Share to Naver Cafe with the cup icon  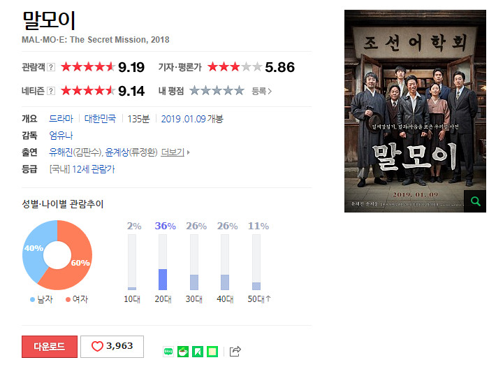(x=183, y=352)
